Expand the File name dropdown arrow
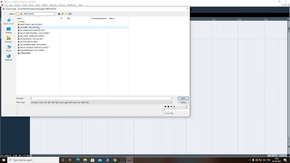 171,98
